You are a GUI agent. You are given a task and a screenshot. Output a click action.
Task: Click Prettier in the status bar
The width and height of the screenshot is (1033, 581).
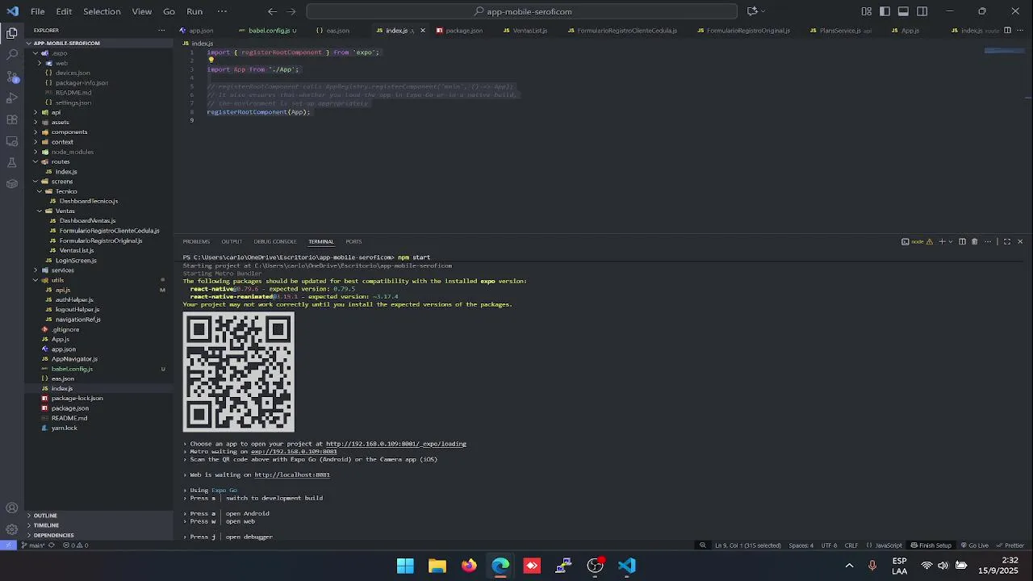click(x=1010, y=545)
